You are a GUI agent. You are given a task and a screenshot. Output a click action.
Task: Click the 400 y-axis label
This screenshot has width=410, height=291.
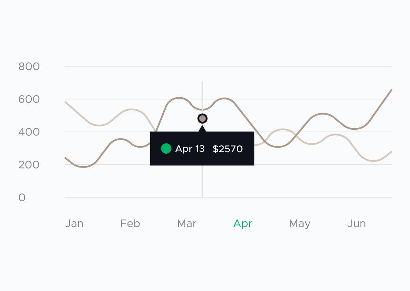coord(29,132)
